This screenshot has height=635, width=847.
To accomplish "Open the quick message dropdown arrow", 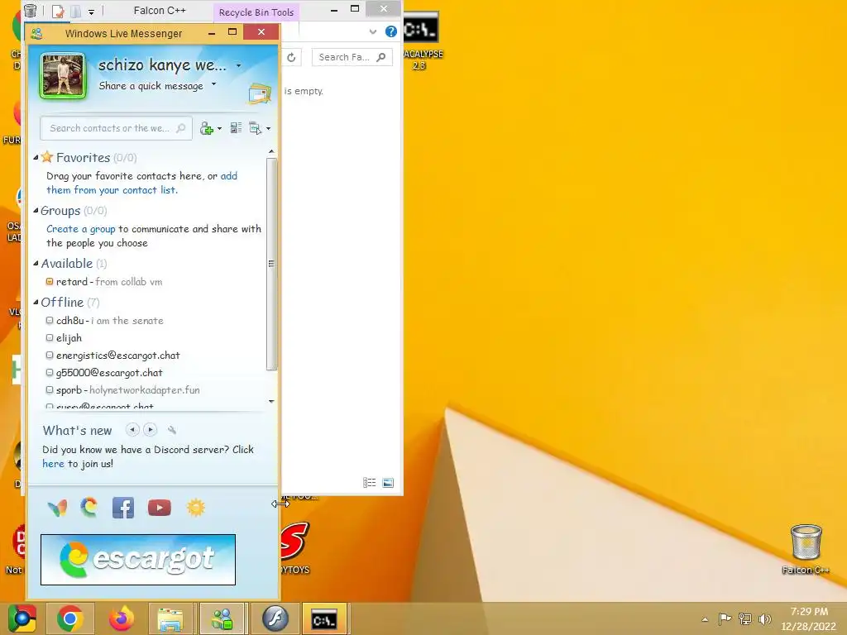I will tap(214, 84).
